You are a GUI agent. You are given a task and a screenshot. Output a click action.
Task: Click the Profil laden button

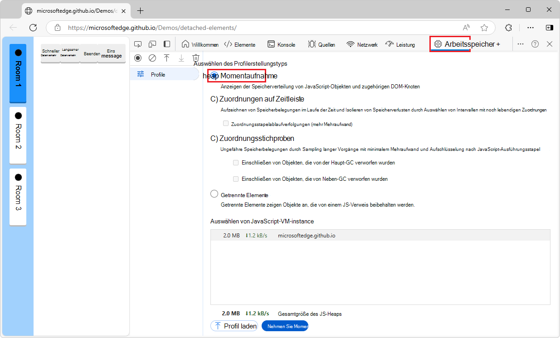(234, 325)
